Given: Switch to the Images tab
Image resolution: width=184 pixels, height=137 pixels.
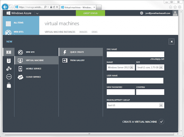Looking at the screenshot, I should click(x=83, y=32).
